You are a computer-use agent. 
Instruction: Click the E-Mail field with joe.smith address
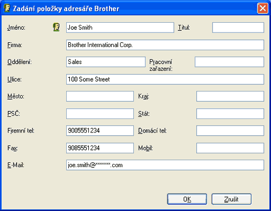point(165,165)
